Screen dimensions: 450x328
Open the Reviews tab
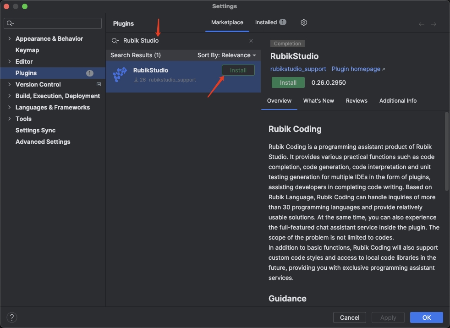(357, 101)
